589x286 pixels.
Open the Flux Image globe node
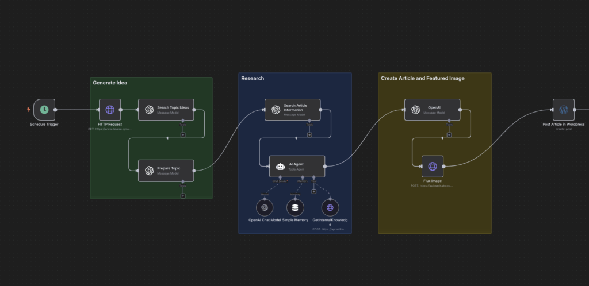(433, 167)
